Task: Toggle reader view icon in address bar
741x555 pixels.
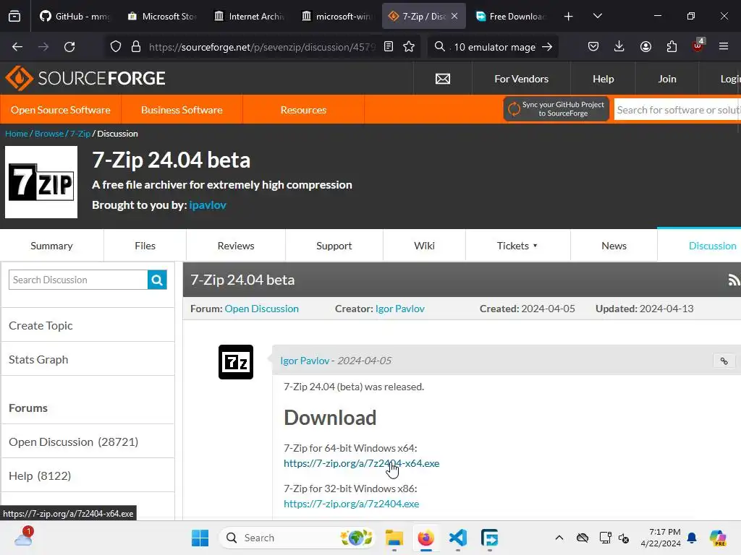Action: pos(389,47)
